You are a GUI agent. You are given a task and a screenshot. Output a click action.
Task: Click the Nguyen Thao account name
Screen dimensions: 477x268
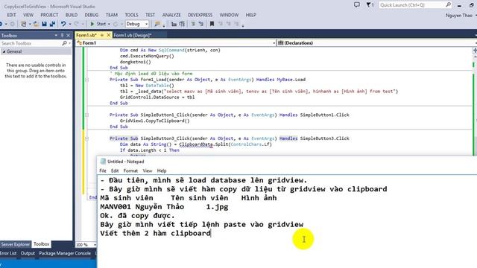tap(459, 15)
